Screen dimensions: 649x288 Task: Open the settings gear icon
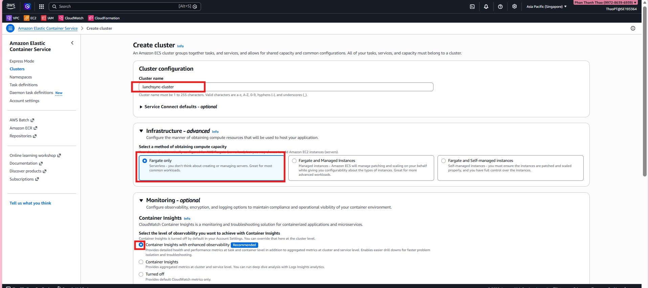[x=514, y=6]
